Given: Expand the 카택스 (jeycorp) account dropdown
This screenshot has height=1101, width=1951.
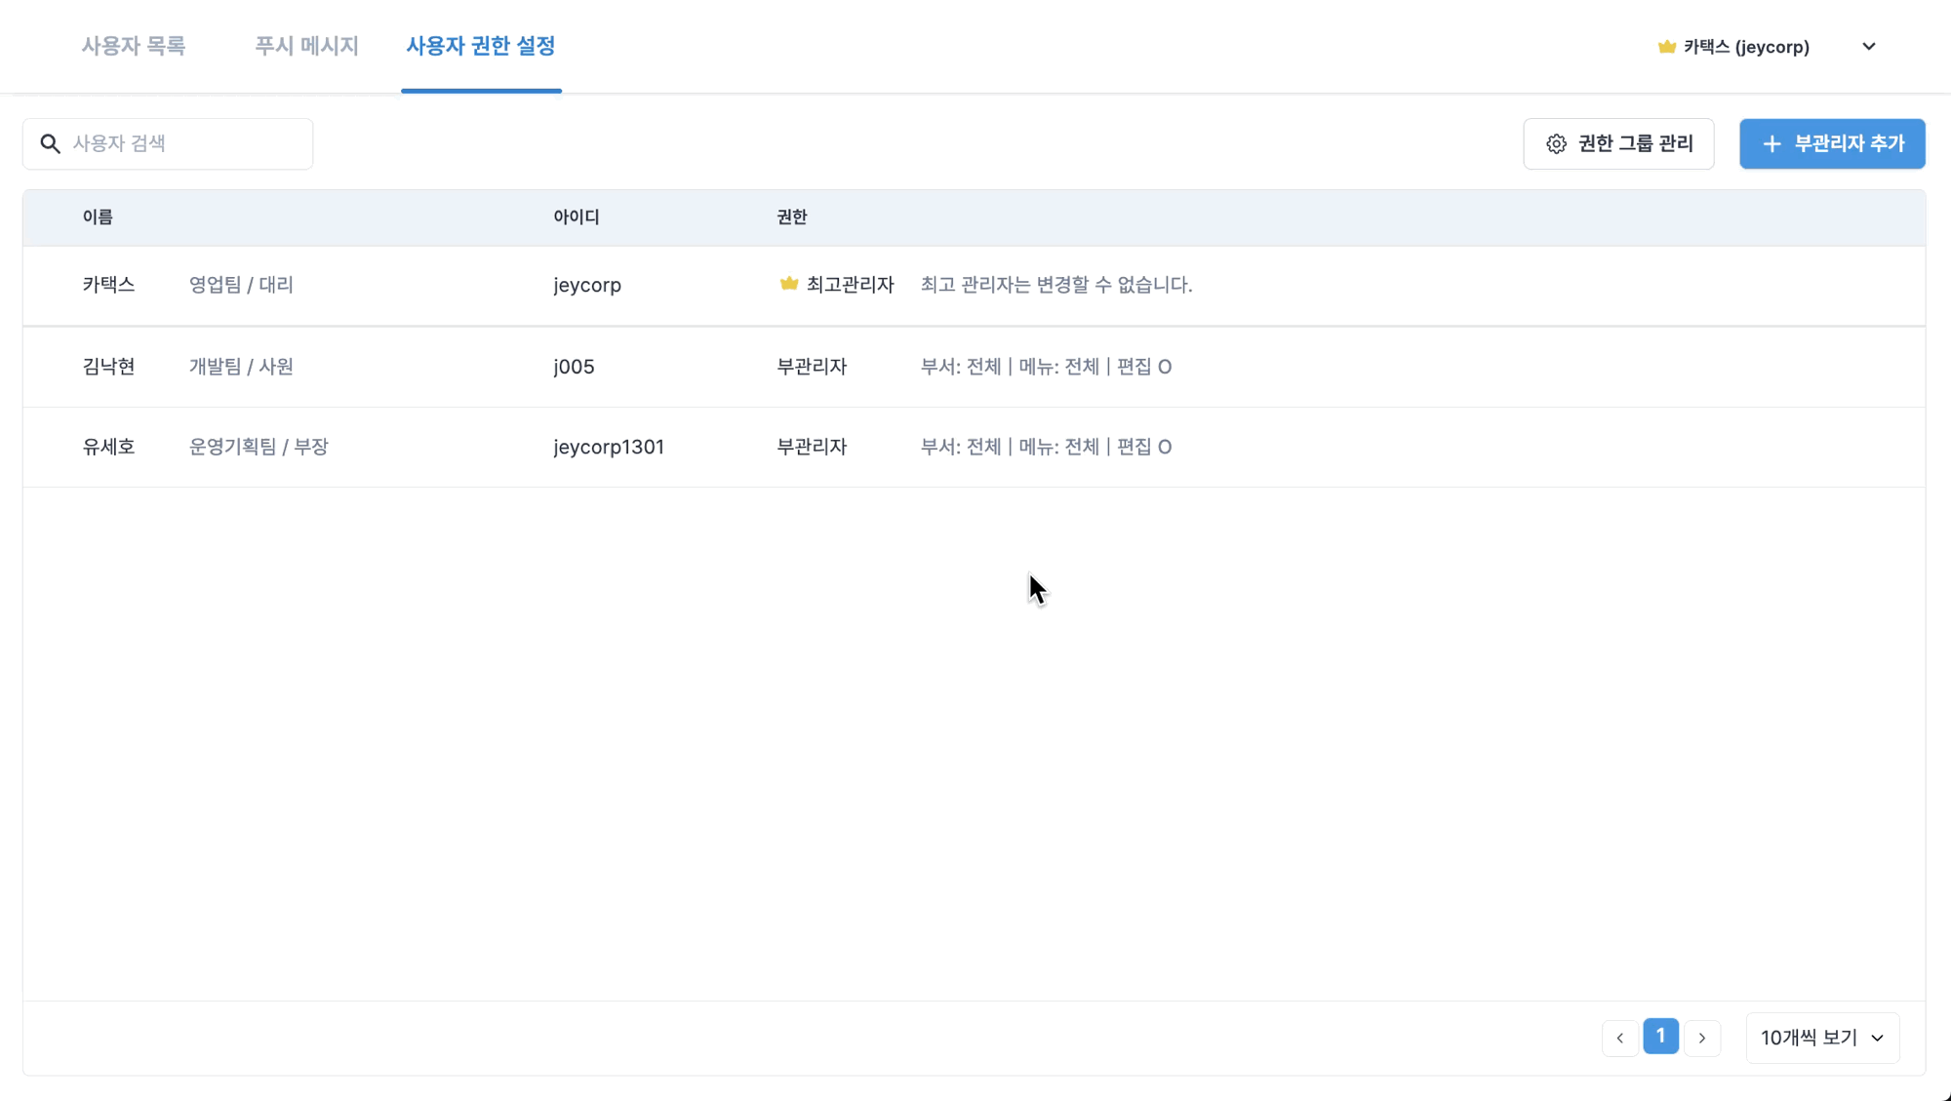Looking at the screenshot, I should tap(1868, 47).
